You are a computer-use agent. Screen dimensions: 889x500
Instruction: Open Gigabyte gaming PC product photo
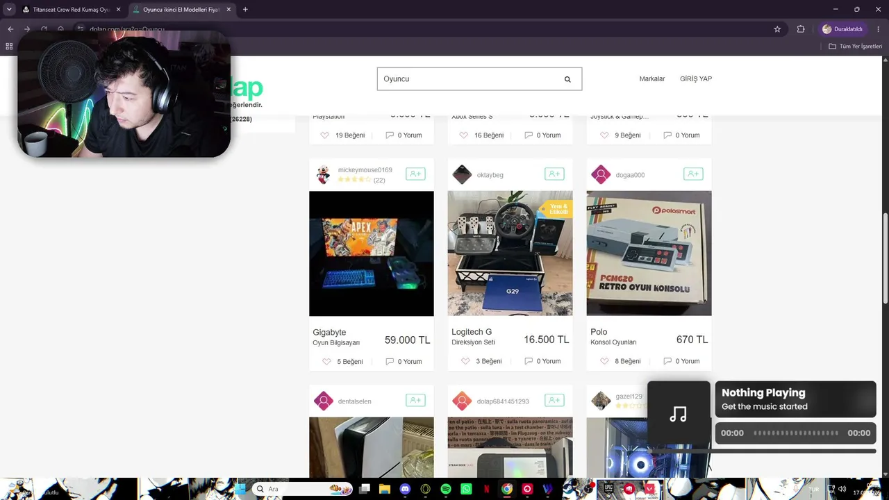(372, 253)
